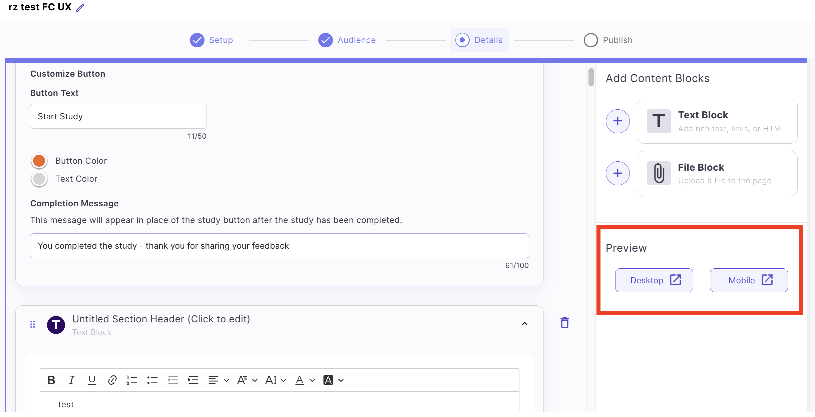Increase the text indent

coord(193,380)
